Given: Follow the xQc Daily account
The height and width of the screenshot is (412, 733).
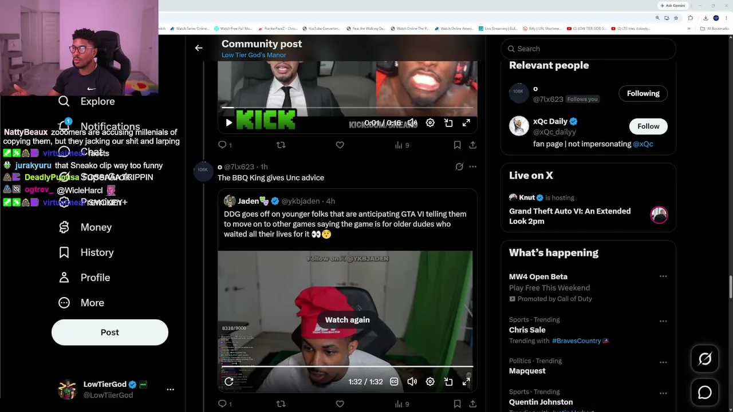Looking at the screenshot, I should coord(648,126).
